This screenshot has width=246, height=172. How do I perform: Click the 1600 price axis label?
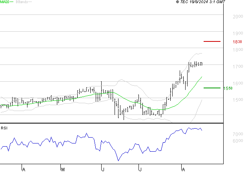coord(238,83)
